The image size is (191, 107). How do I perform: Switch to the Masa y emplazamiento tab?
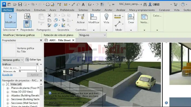point(142,10)
